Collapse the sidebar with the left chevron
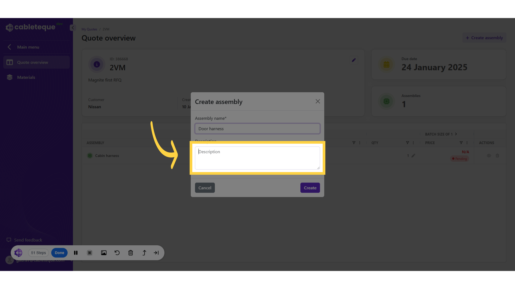The height and width of the screenshot is (289, 515). [72, 28]
